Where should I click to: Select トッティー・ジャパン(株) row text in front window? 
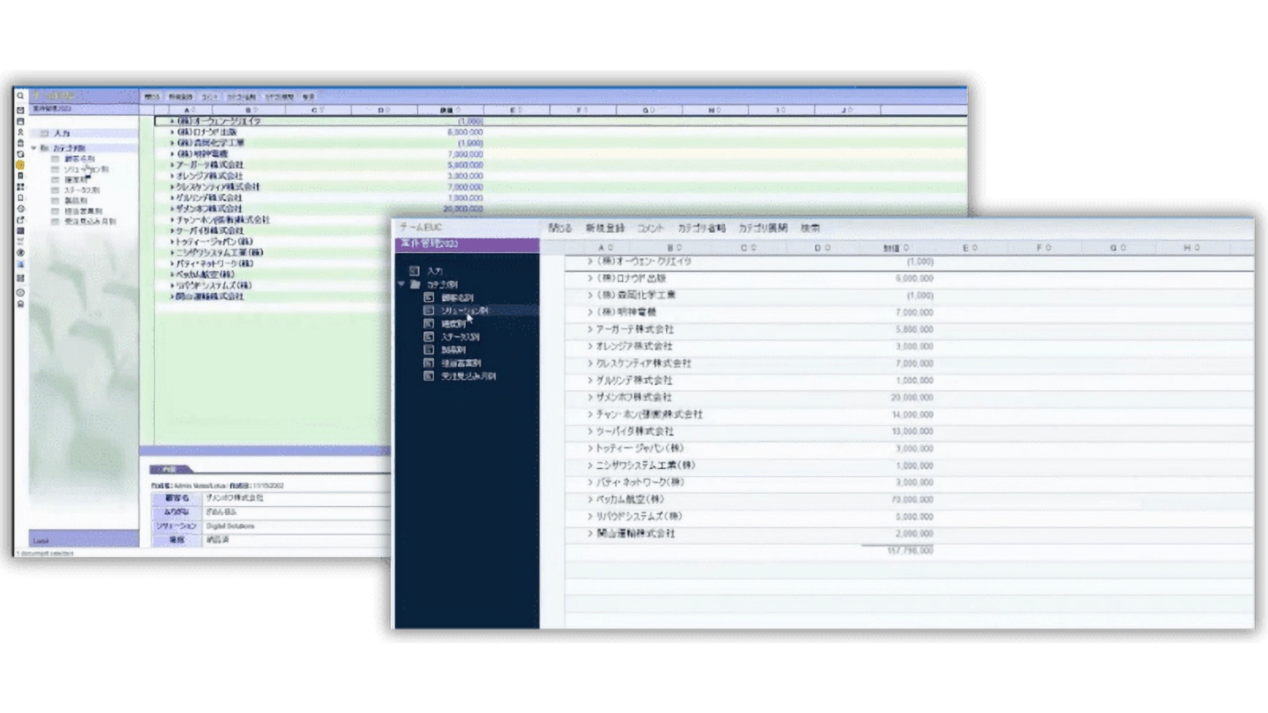(x=640, y=448)
